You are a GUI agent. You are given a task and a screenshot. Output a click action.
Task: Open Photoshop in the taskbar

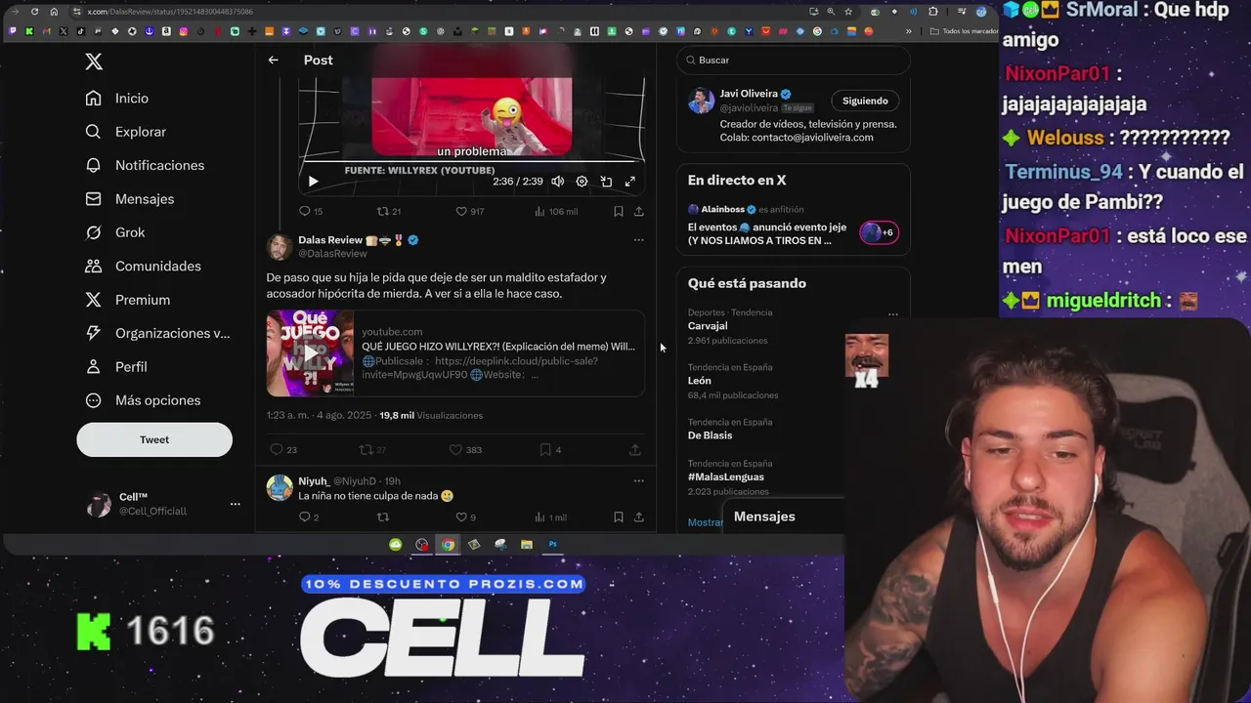point(552,545)
